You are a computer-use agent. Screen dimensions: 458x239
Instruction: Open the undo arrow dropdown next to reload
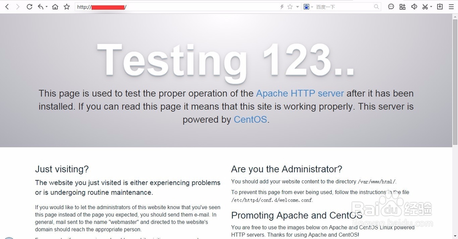(46, 7)
